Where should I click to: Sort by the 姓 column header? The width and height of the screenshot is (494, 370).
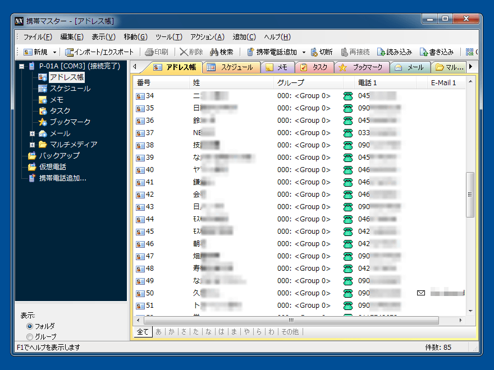point(231,83)
